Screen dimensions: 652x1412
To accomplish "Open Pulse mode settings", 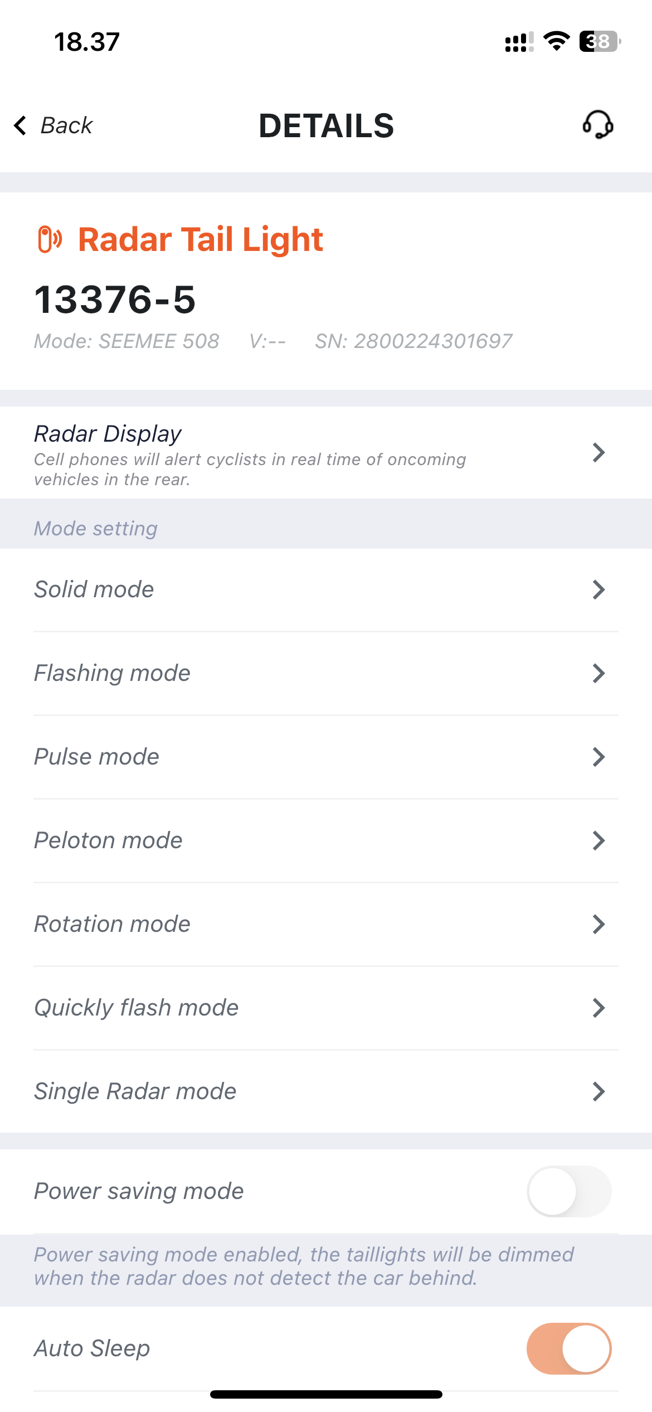I will tap(326, 757).
